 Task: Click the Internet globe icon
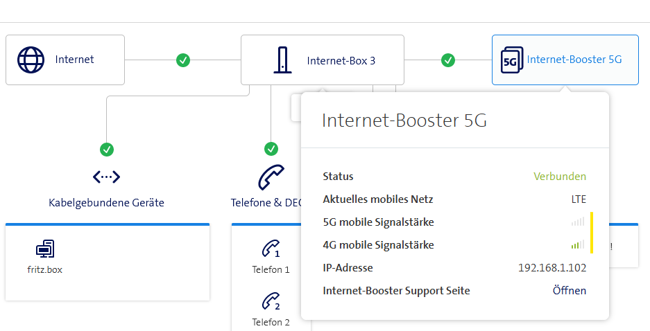click(31, 60)
